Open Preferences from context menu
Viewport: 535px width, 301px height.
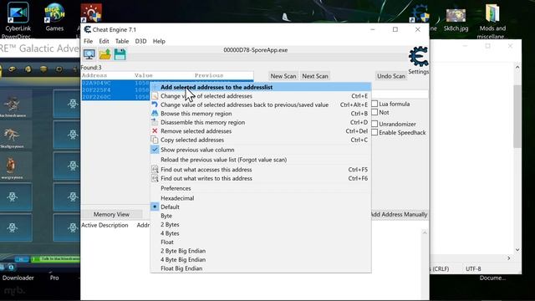(x=261, y=188)
